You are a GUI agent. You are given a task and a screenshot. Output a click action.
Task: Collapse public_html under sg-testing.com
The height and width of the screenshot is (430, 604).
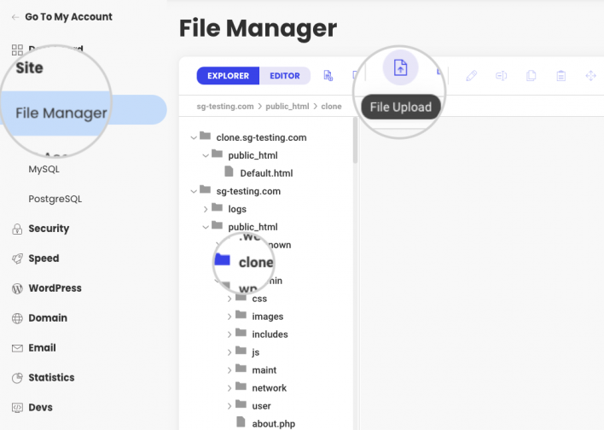(x=206, y=227)
